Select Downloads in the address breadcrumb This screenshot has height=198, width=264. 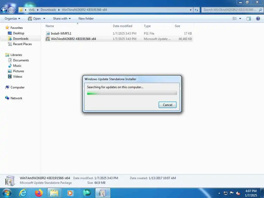pyautogui.click(x=48, y=10)
